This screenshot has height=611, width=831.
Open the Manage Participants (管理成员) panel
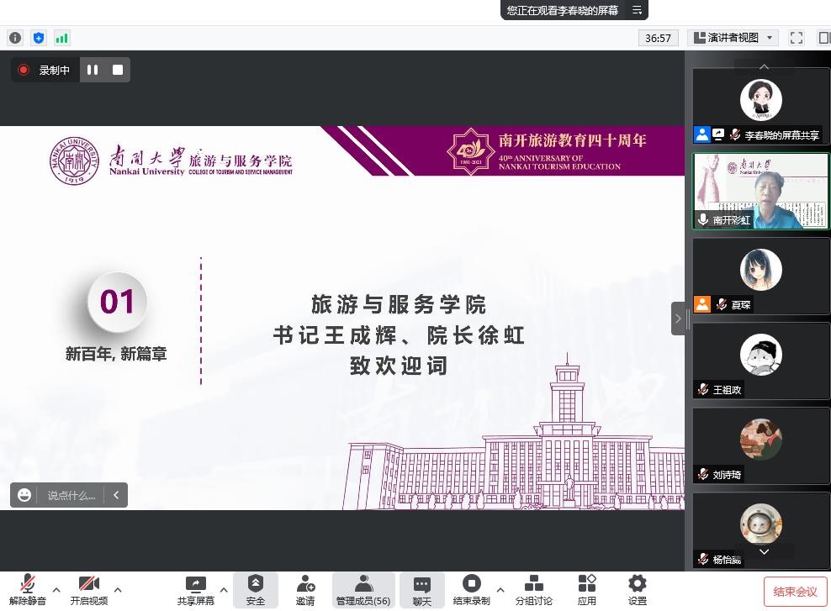click(x=363, y=590)
